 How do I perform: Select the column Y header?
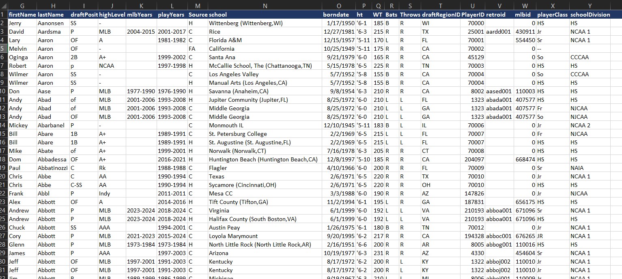pos(590,6)
